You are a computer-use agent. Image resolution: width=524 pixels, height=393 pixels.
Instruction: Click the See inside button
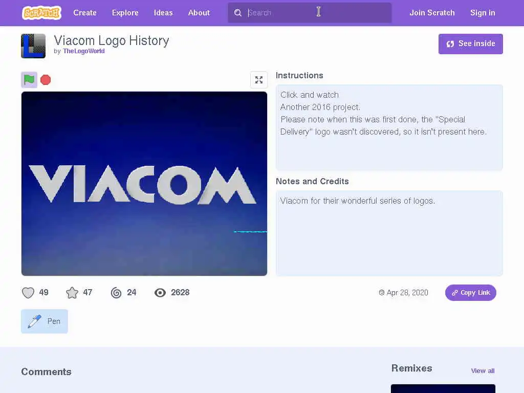(471, 44)
